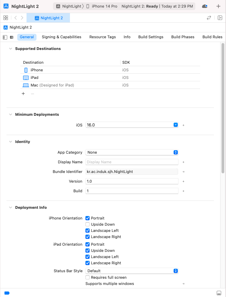Image resolution: width=226 pixels, height=297 pixels.
Task: Switch to Resource Tags tab
Action: (x=102, y=37)
